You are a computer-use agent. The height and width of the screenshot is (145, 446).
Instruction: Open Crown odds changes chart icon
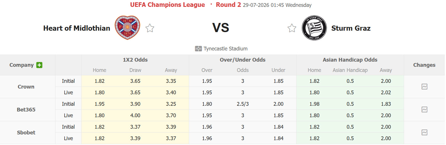(x=424, y=87)
